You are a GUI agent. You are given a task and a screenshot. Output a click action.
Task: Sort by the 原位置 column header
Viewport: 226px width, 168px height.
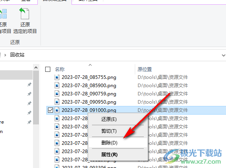[145, 69]
